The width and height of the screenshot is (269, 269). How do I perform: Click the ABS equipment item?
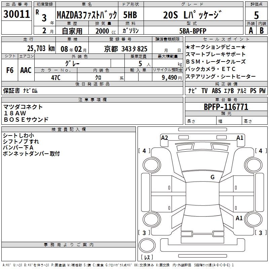pos(216,90)
